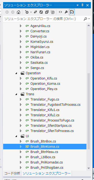Refresh the Solution Explorer tree

[41, 12]
